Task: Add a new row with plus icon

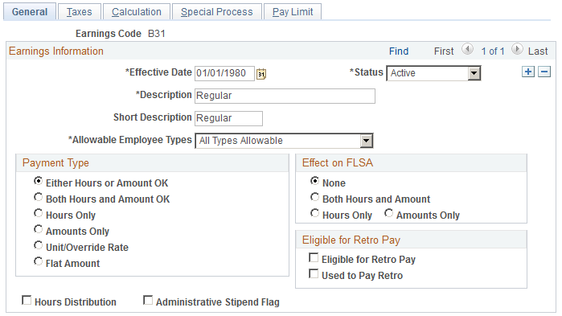Action: coord(528,72)
